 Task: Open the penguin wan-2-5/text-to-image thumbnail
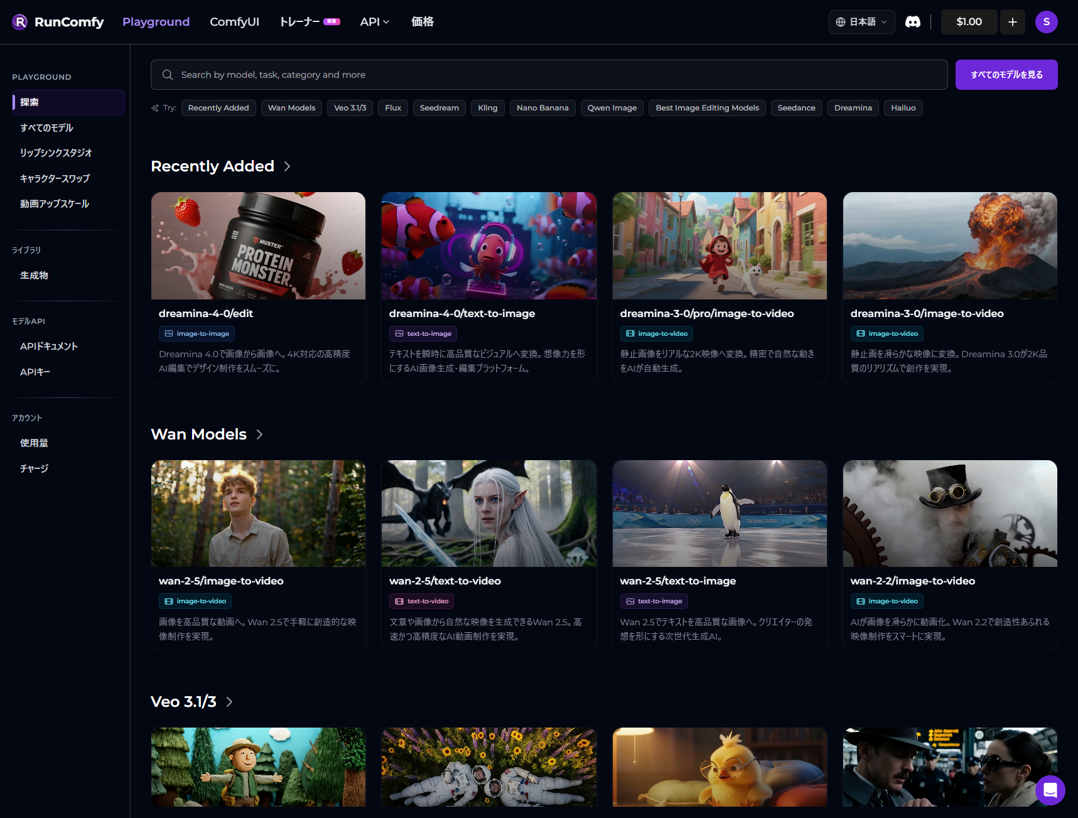click(x=719, y=514)
